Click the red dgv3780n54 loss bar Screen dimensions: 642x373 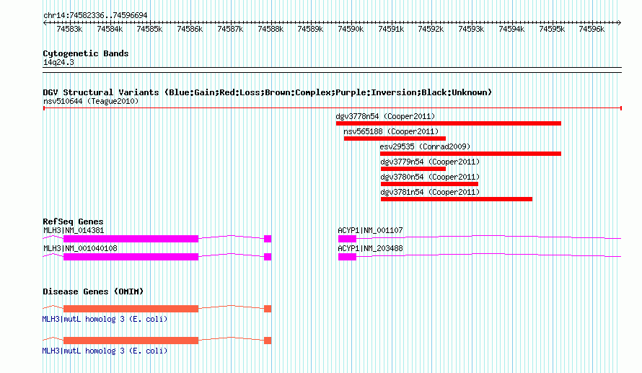(x=429, y=184)
